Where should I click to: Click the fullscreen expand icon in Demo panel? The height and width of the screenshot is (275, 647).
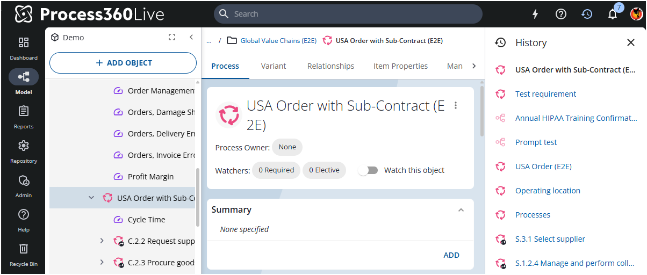[172, 38]
